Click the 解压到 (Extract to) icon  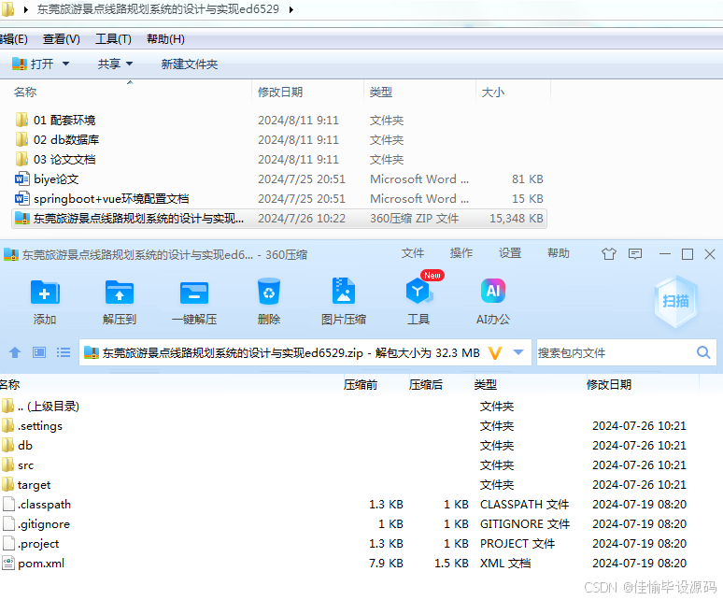tap(120, 293)
